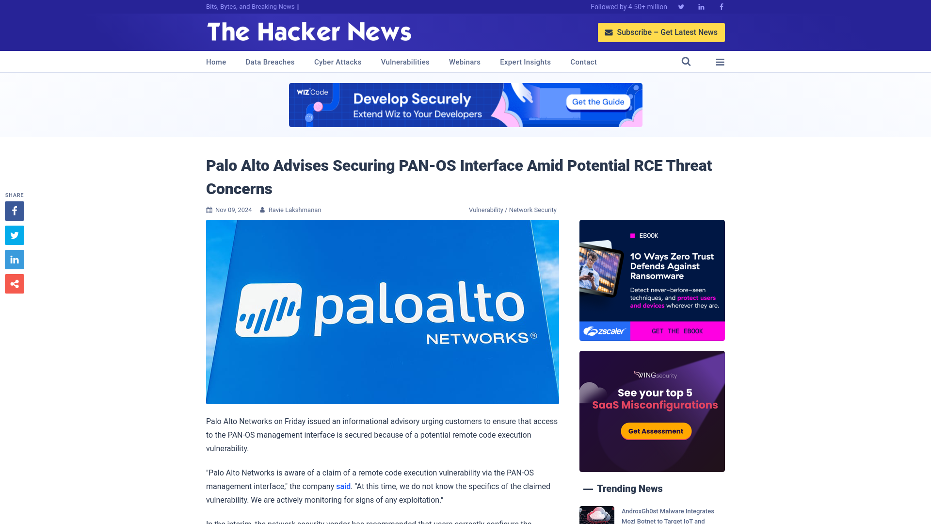Image resolution: width=931 pixels, height=524 pixels.
Task: Click the Home navigation tab
Action: [x=215, y=62]
